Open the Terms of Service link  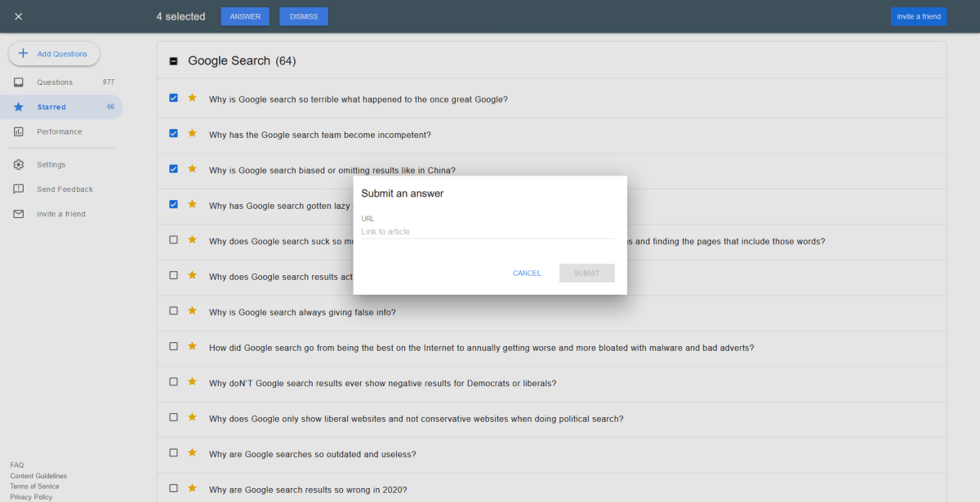(34, 486)
